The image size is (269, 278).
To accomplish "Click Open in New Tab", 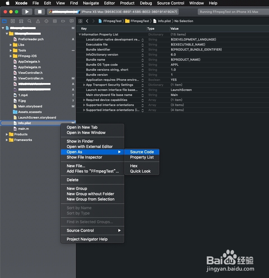I will [93, 127].
